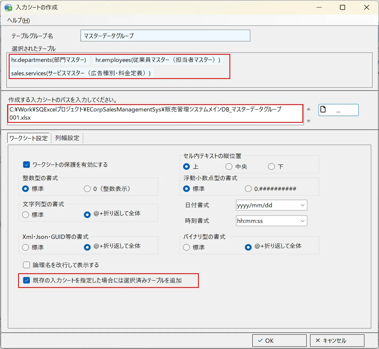Open the 日付書式 dropdown

[x=271, y=205]
